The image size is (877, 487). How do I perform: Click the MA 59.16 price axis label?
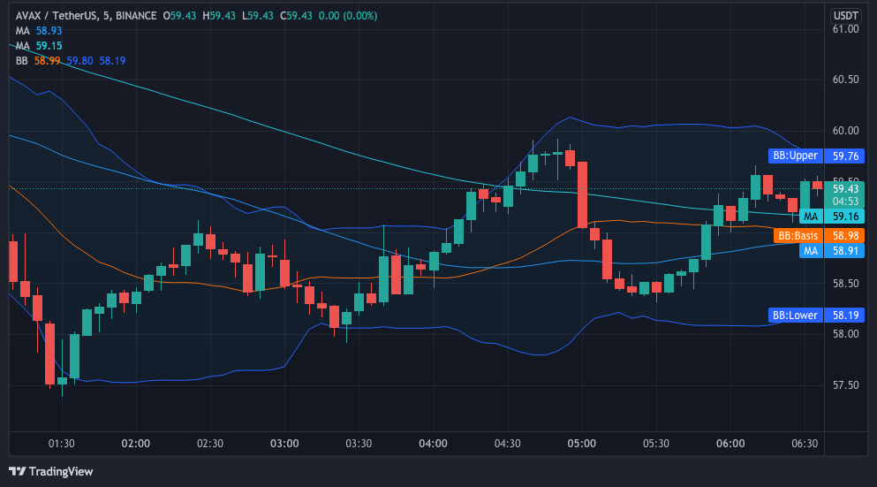click(831, 217)
